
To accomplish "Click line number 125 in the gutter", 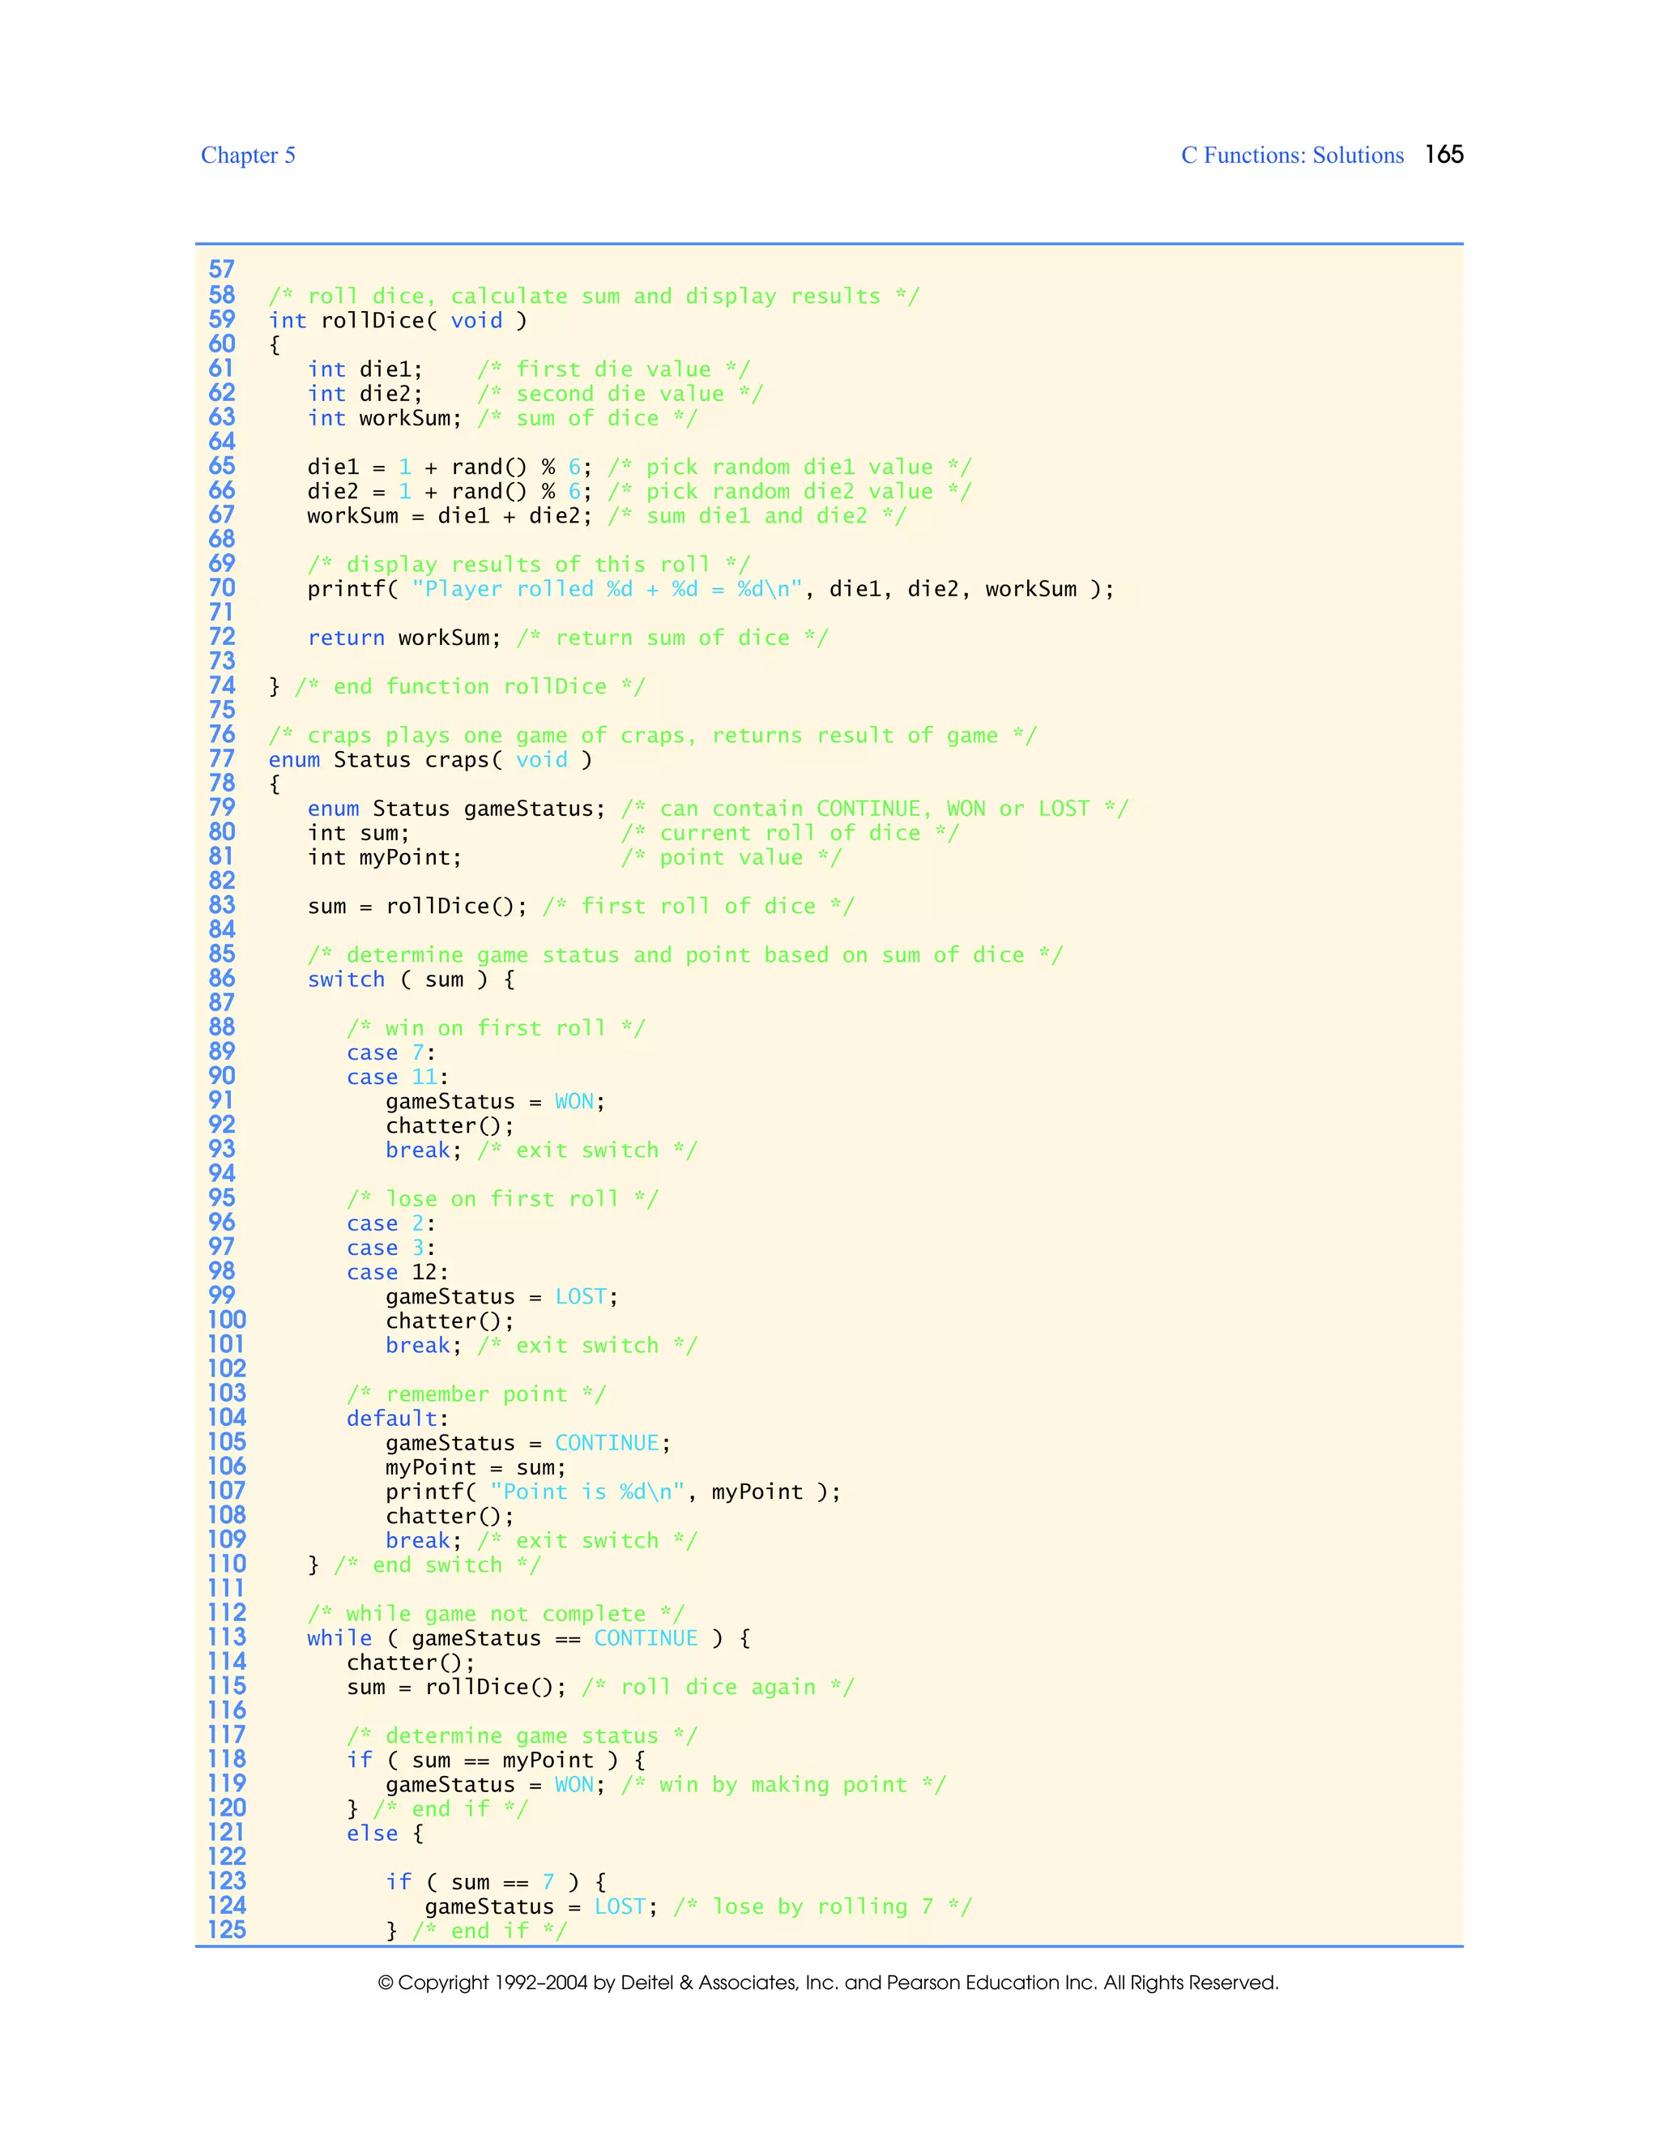I will click(x=227, y=1930).
